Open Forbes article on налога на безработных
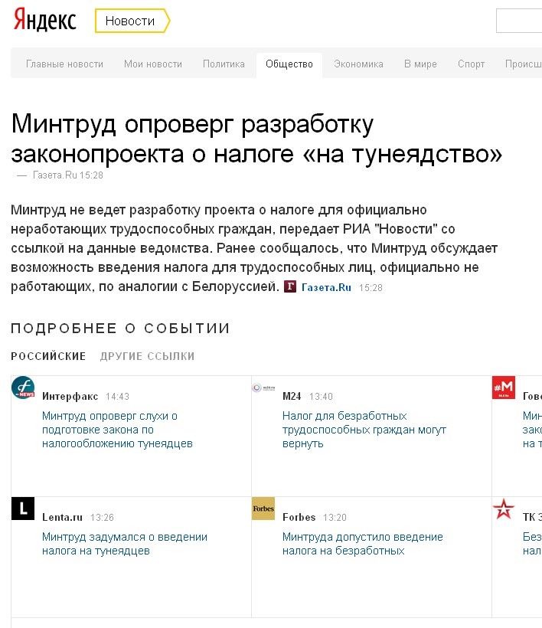 click(x=363, y=544)
